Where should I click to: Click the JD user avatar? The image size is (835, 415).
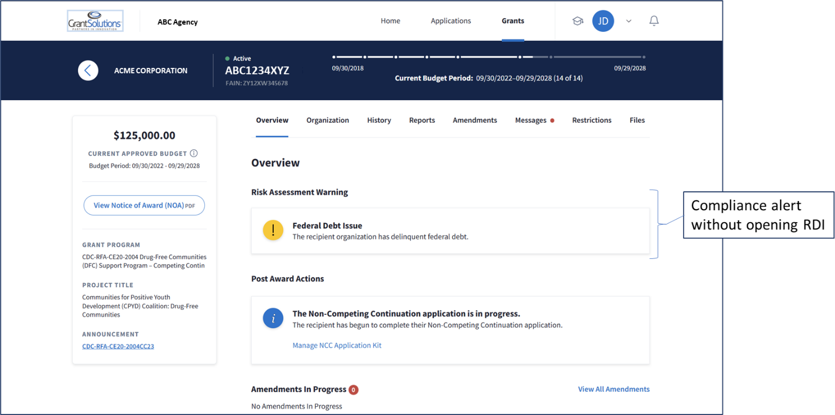pyautogui.click(x=603, y=21)
